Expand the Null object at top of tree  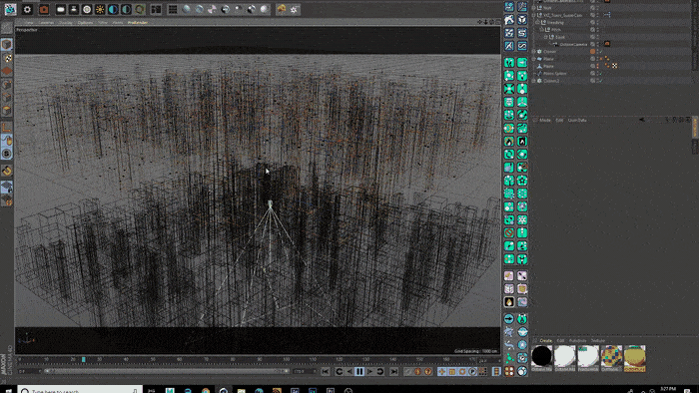tap(534, 8)
